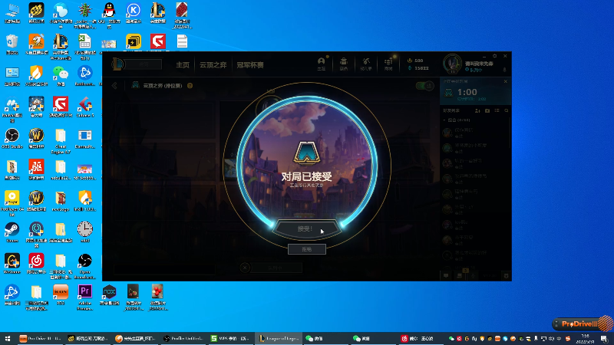Open the Kugou music K desktop icon

[133, 13]
